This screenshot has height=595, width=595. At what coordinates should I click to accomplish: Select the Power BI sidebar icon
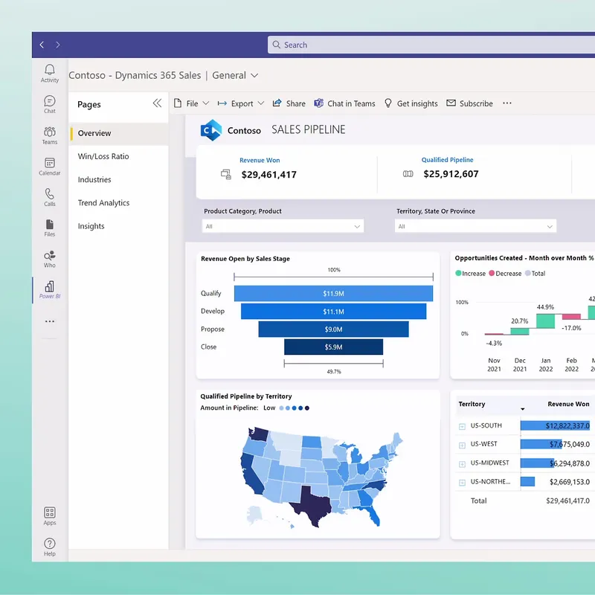point(50,290)
